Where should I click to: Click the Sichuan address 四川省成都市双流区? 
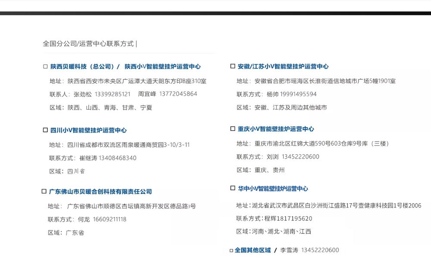[x=128, y=145]
